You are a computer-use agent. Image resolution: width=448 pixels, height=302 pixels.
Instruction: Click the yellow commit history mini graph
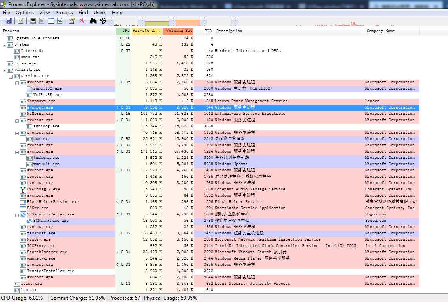157,21
